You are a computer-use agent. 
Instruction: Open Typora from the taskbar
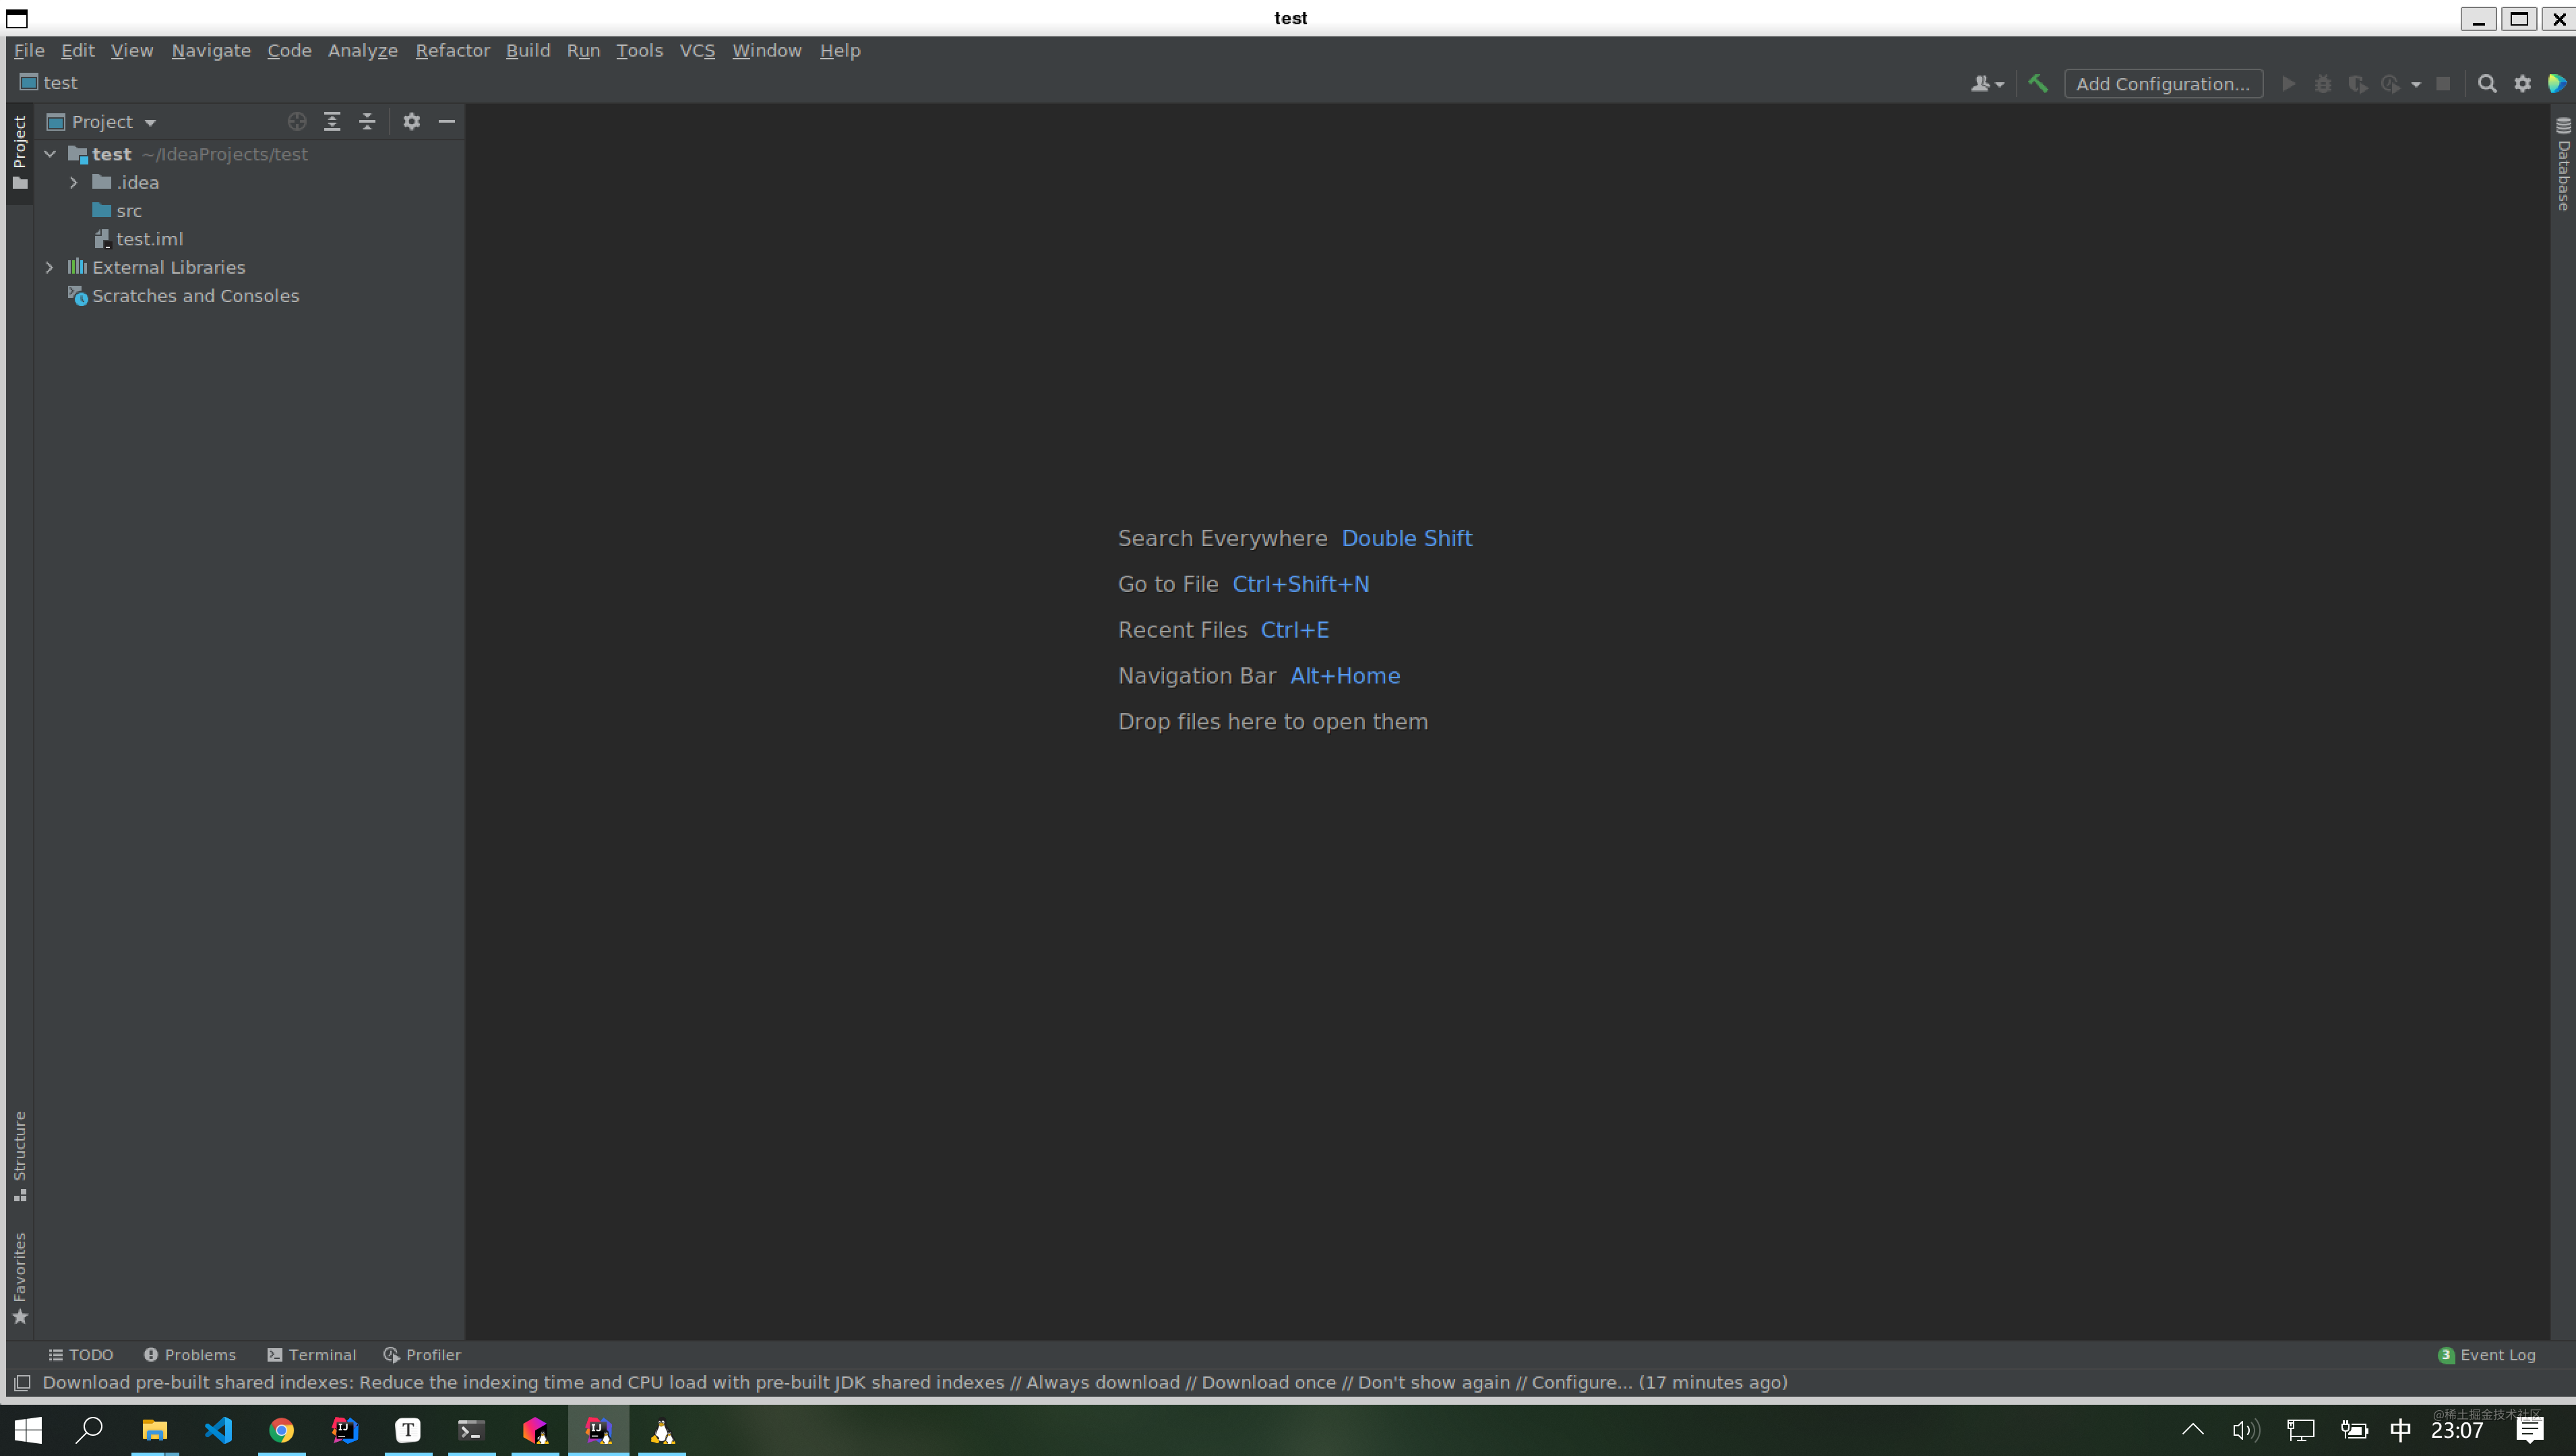(408, 1430)
